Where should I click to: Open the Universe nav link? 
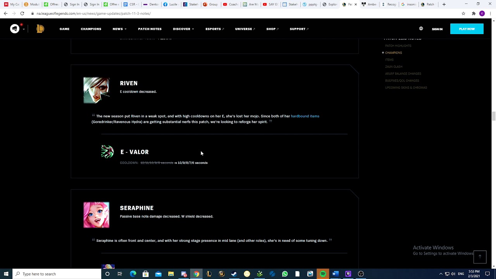(x=245, y=29)
